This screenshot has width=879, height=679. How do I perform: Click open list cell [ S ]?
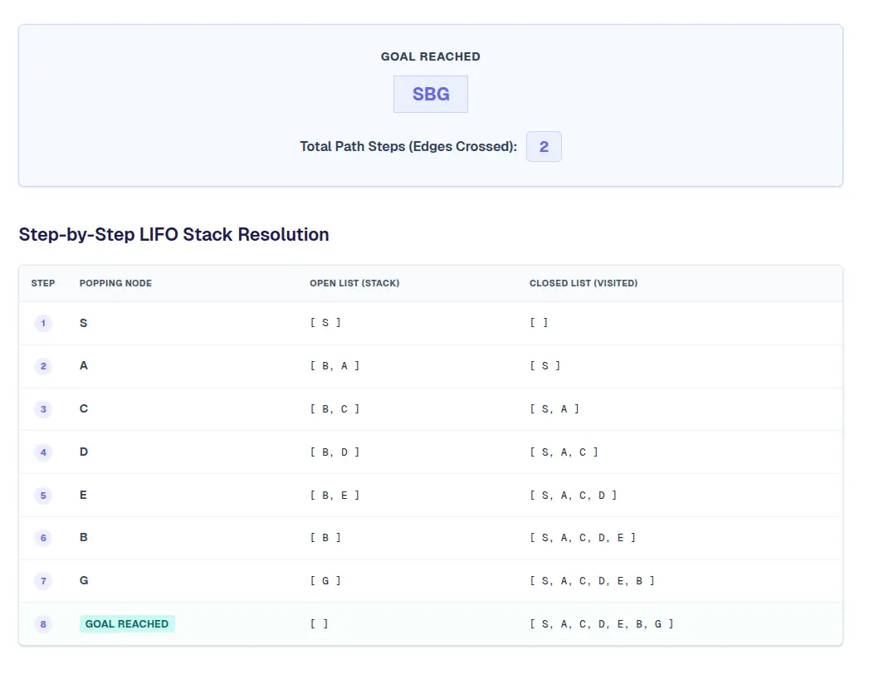pyautogui.click(x=325, y=323)
